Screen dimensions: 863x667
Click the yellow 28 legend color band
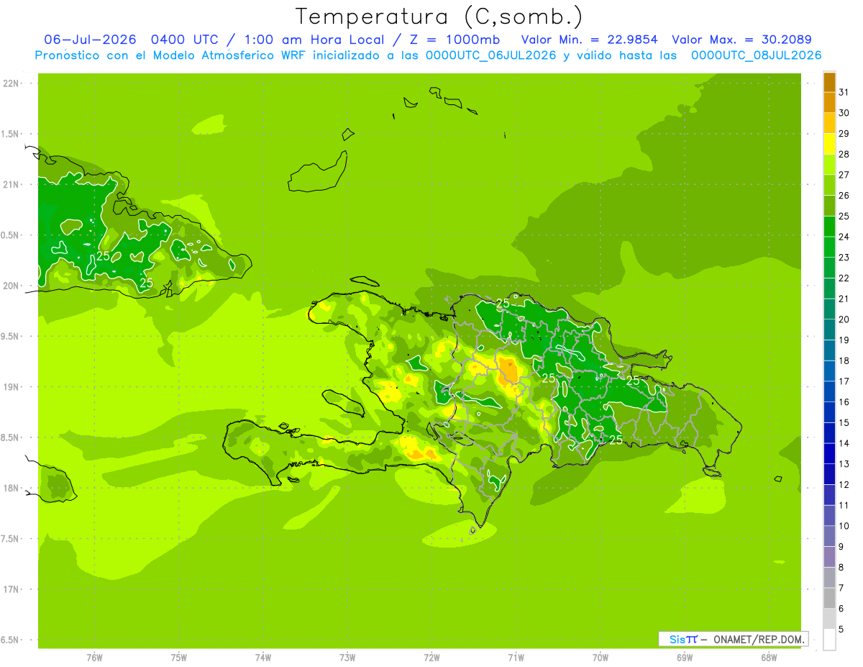point(829,145)
